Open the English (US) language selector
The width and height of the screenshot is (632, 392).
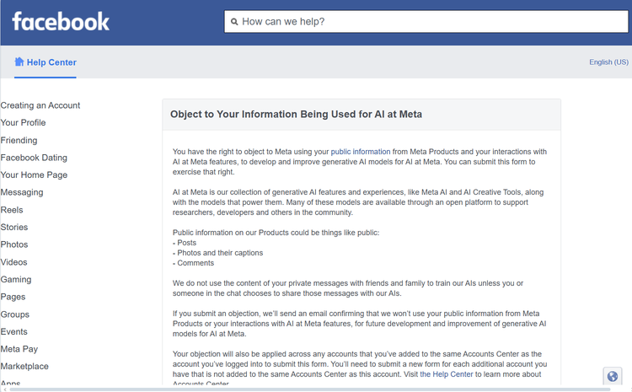[608, 62]
